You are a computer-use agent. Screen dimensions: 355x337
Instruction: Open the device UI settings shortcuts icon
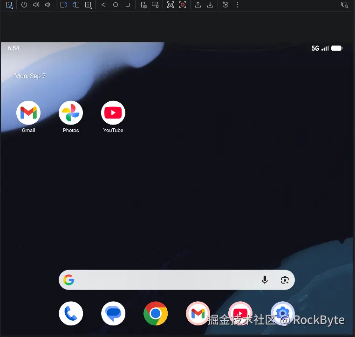(143, 5)
